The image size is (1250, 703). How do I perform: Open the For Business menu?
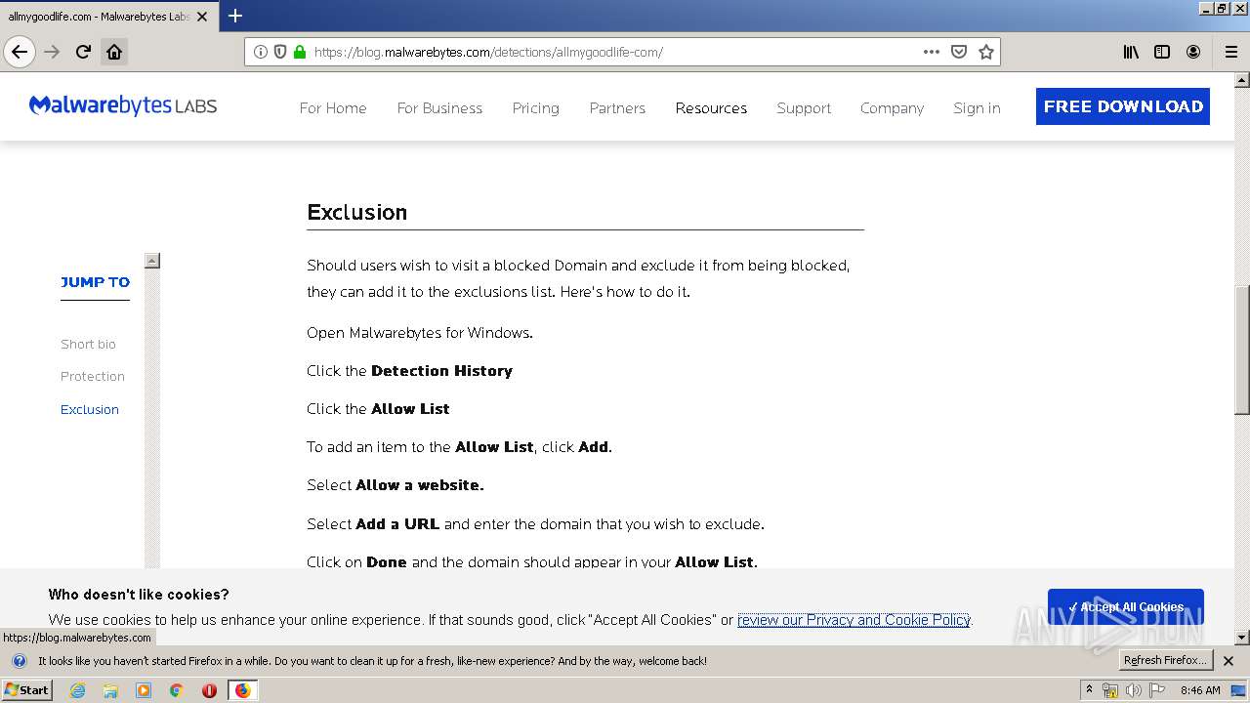point(439,108)
